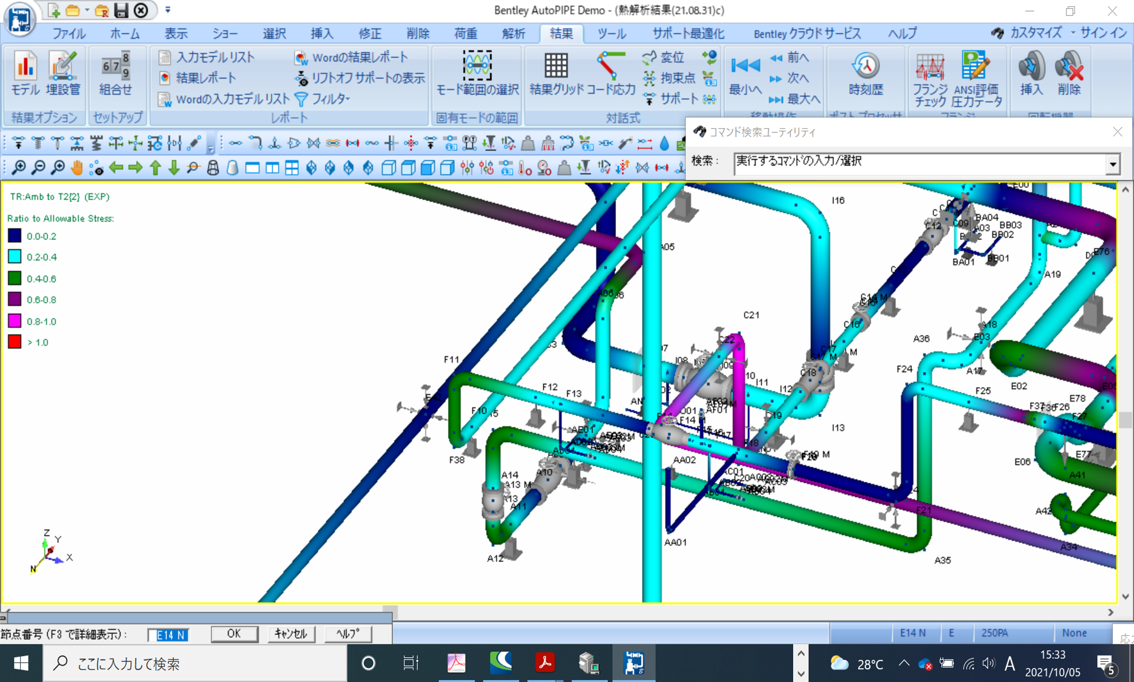Click the green up arrow view tool
1134x682 pixels.
155,168
